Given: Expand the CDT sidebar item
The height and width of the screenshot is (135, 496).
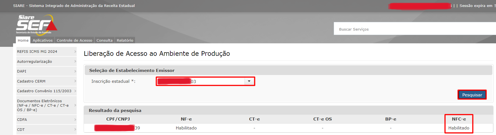Looking at the screenshot, I should pyautogui.click(x=46, y=129).
